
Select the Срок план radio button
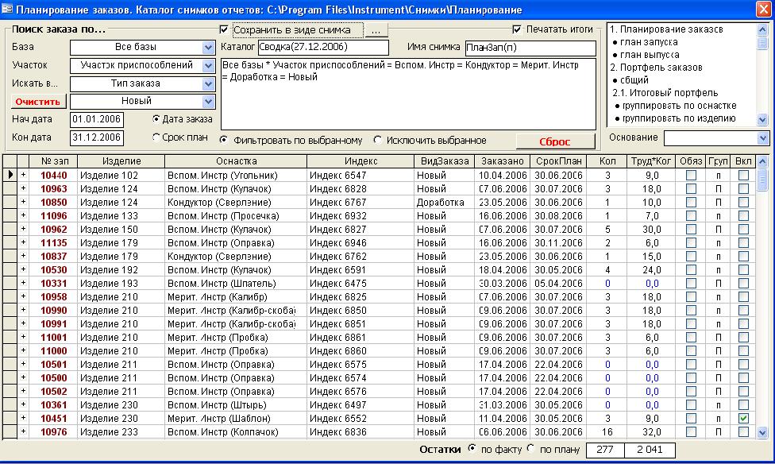coord(156,137)
